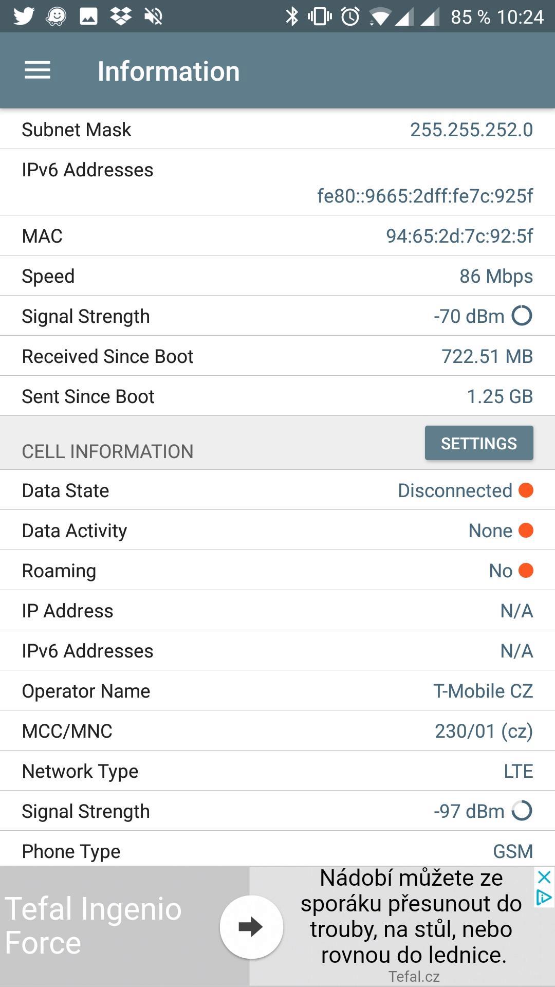
Task: Tap the orange Roaming indicator dot
Action: pyautogui.click(x=526, y=570)
